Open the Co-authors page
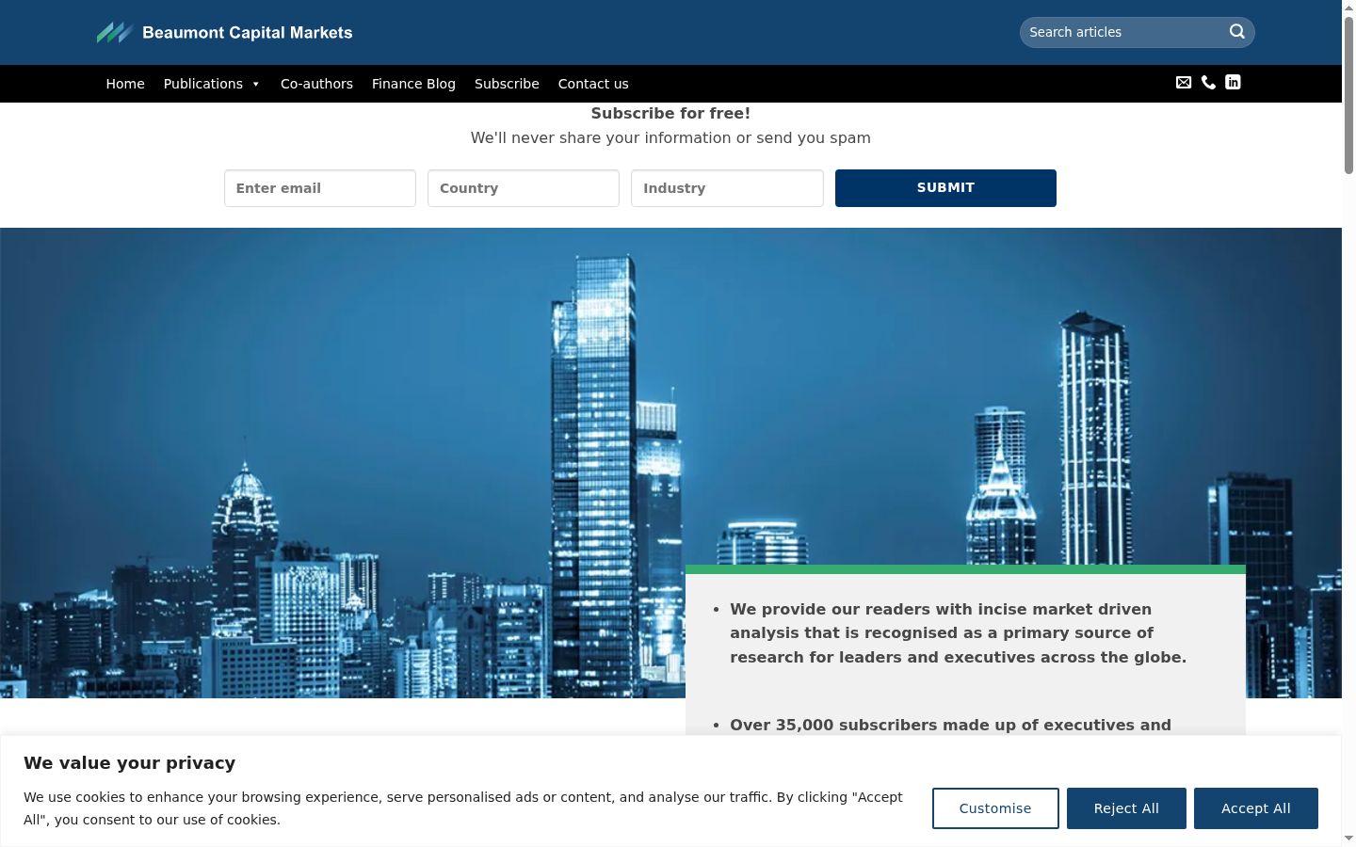 pyautogui.click(x=316, y=84)
